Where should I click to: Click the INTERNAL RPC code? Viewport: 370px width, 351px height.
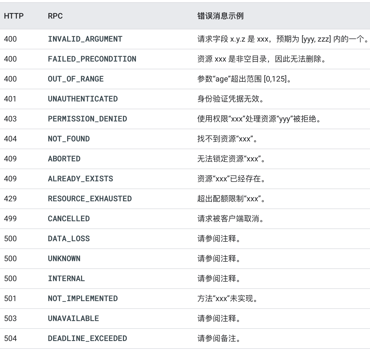click(x=66, y=279)
